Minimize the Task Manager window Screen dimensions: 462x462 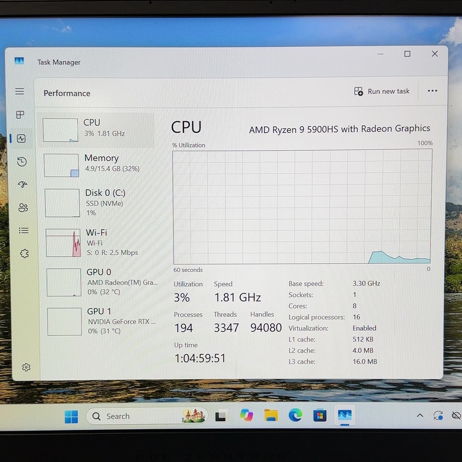(x=381, y=54)
